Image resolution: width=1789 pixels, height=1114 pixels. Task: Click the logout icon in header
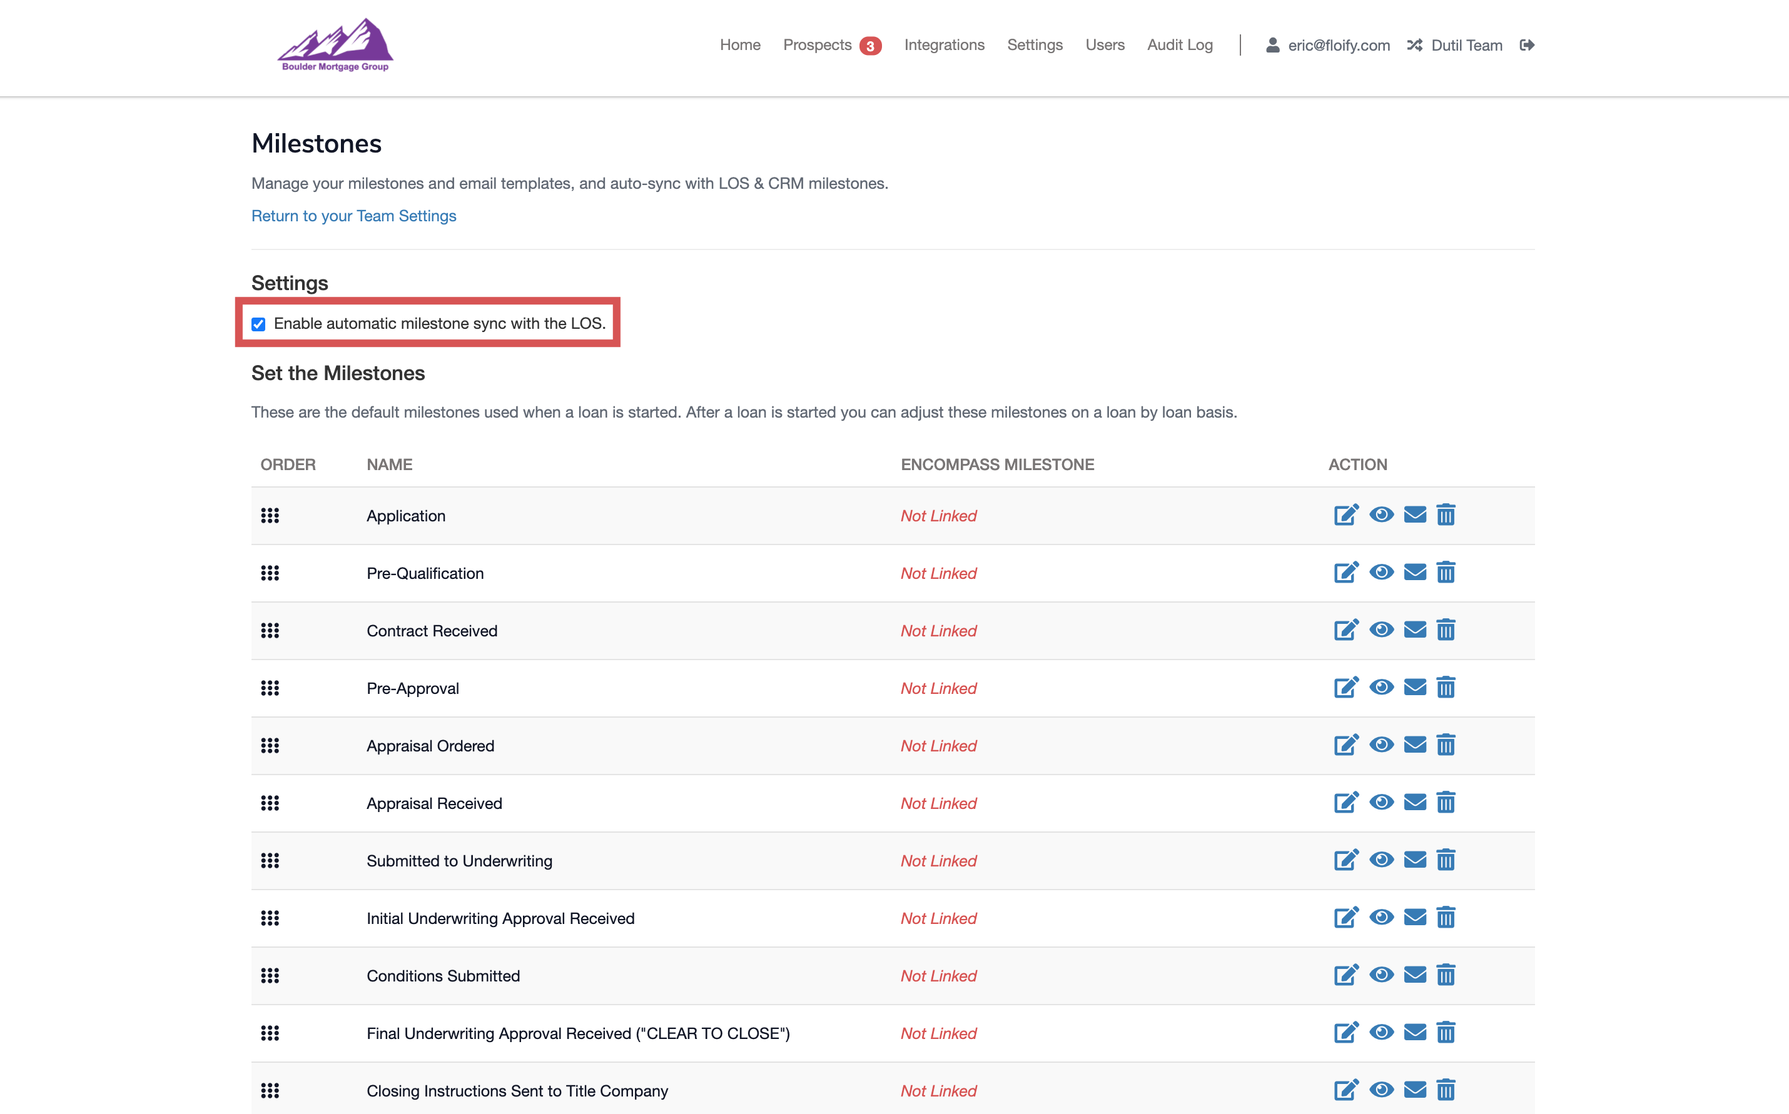click(x=1526, y=45)
